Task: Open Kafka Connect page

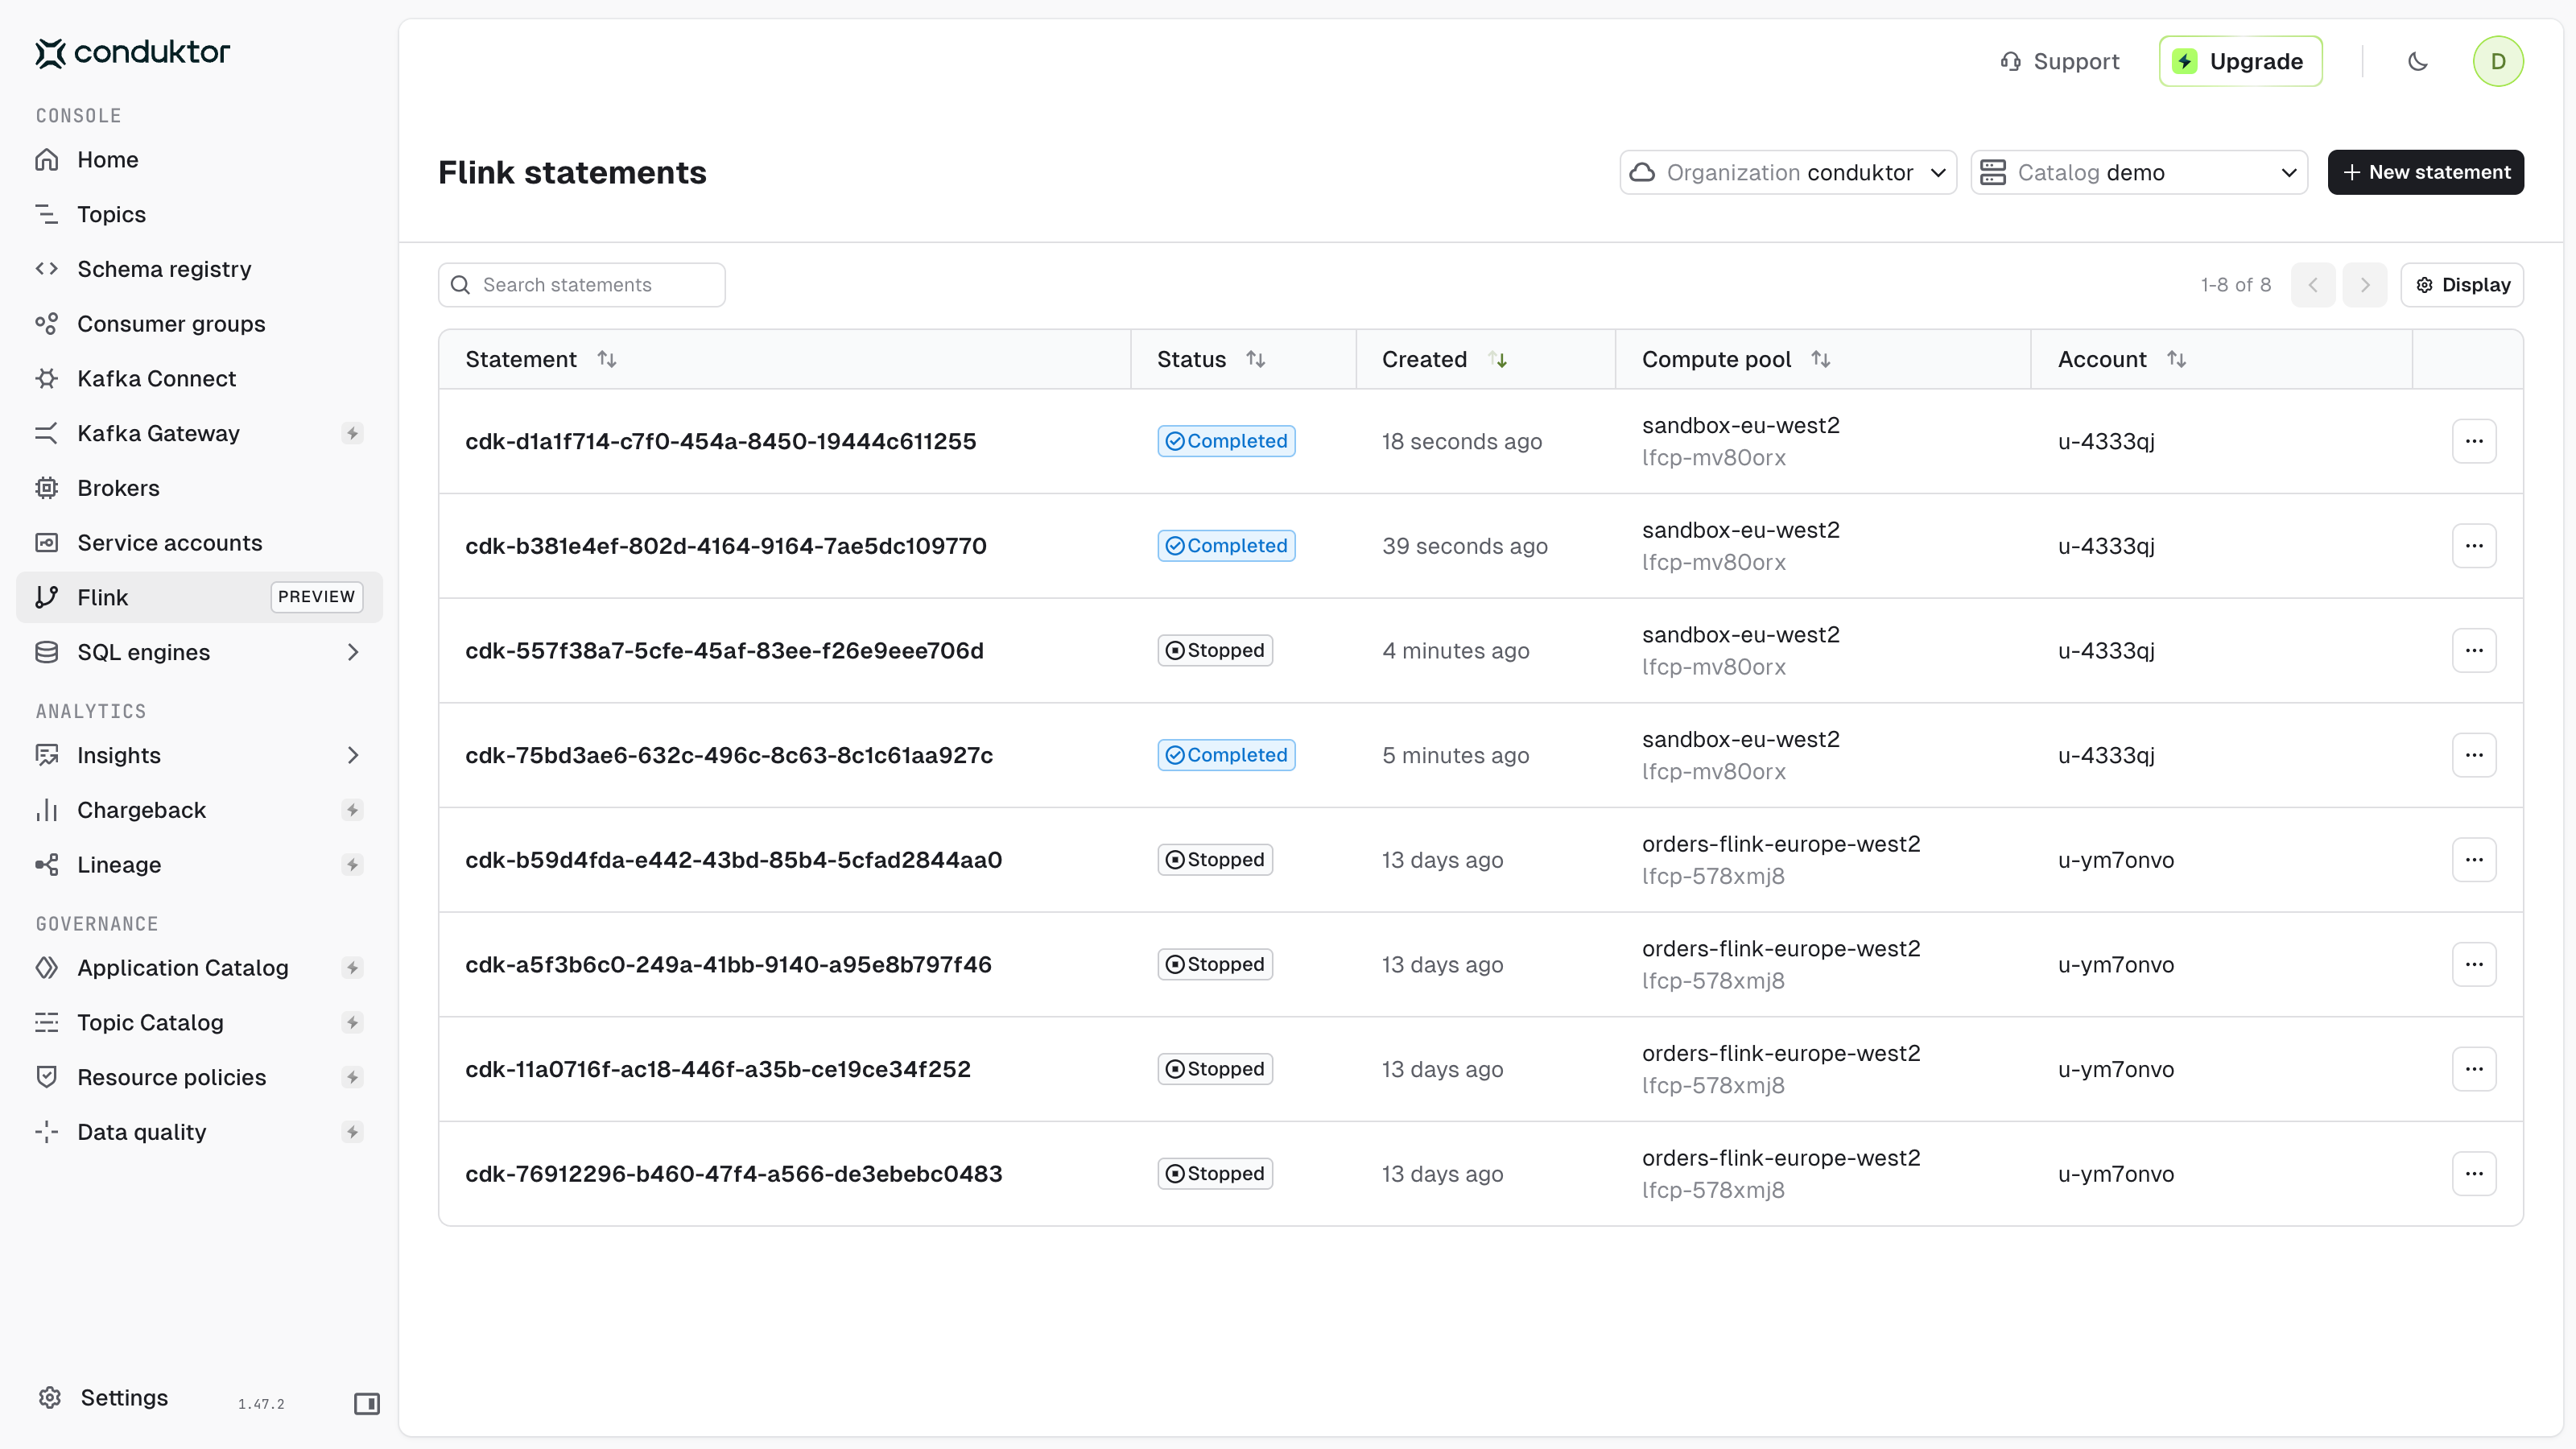Action: (x=199, y=378)
